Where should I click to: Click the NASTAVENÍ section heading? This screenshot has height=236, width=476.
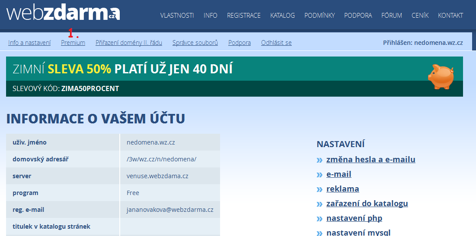point(341,144)
